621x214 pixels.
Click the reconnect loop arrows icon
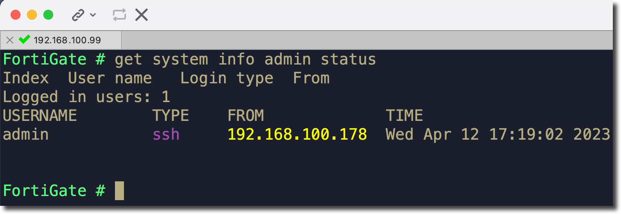point(119,15)
